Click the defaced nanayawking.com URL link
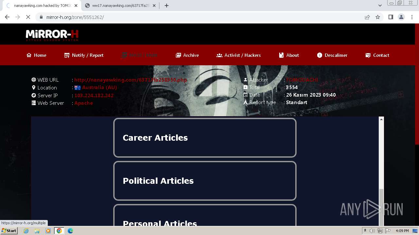The image size is (419, 235). coord(131,80)
